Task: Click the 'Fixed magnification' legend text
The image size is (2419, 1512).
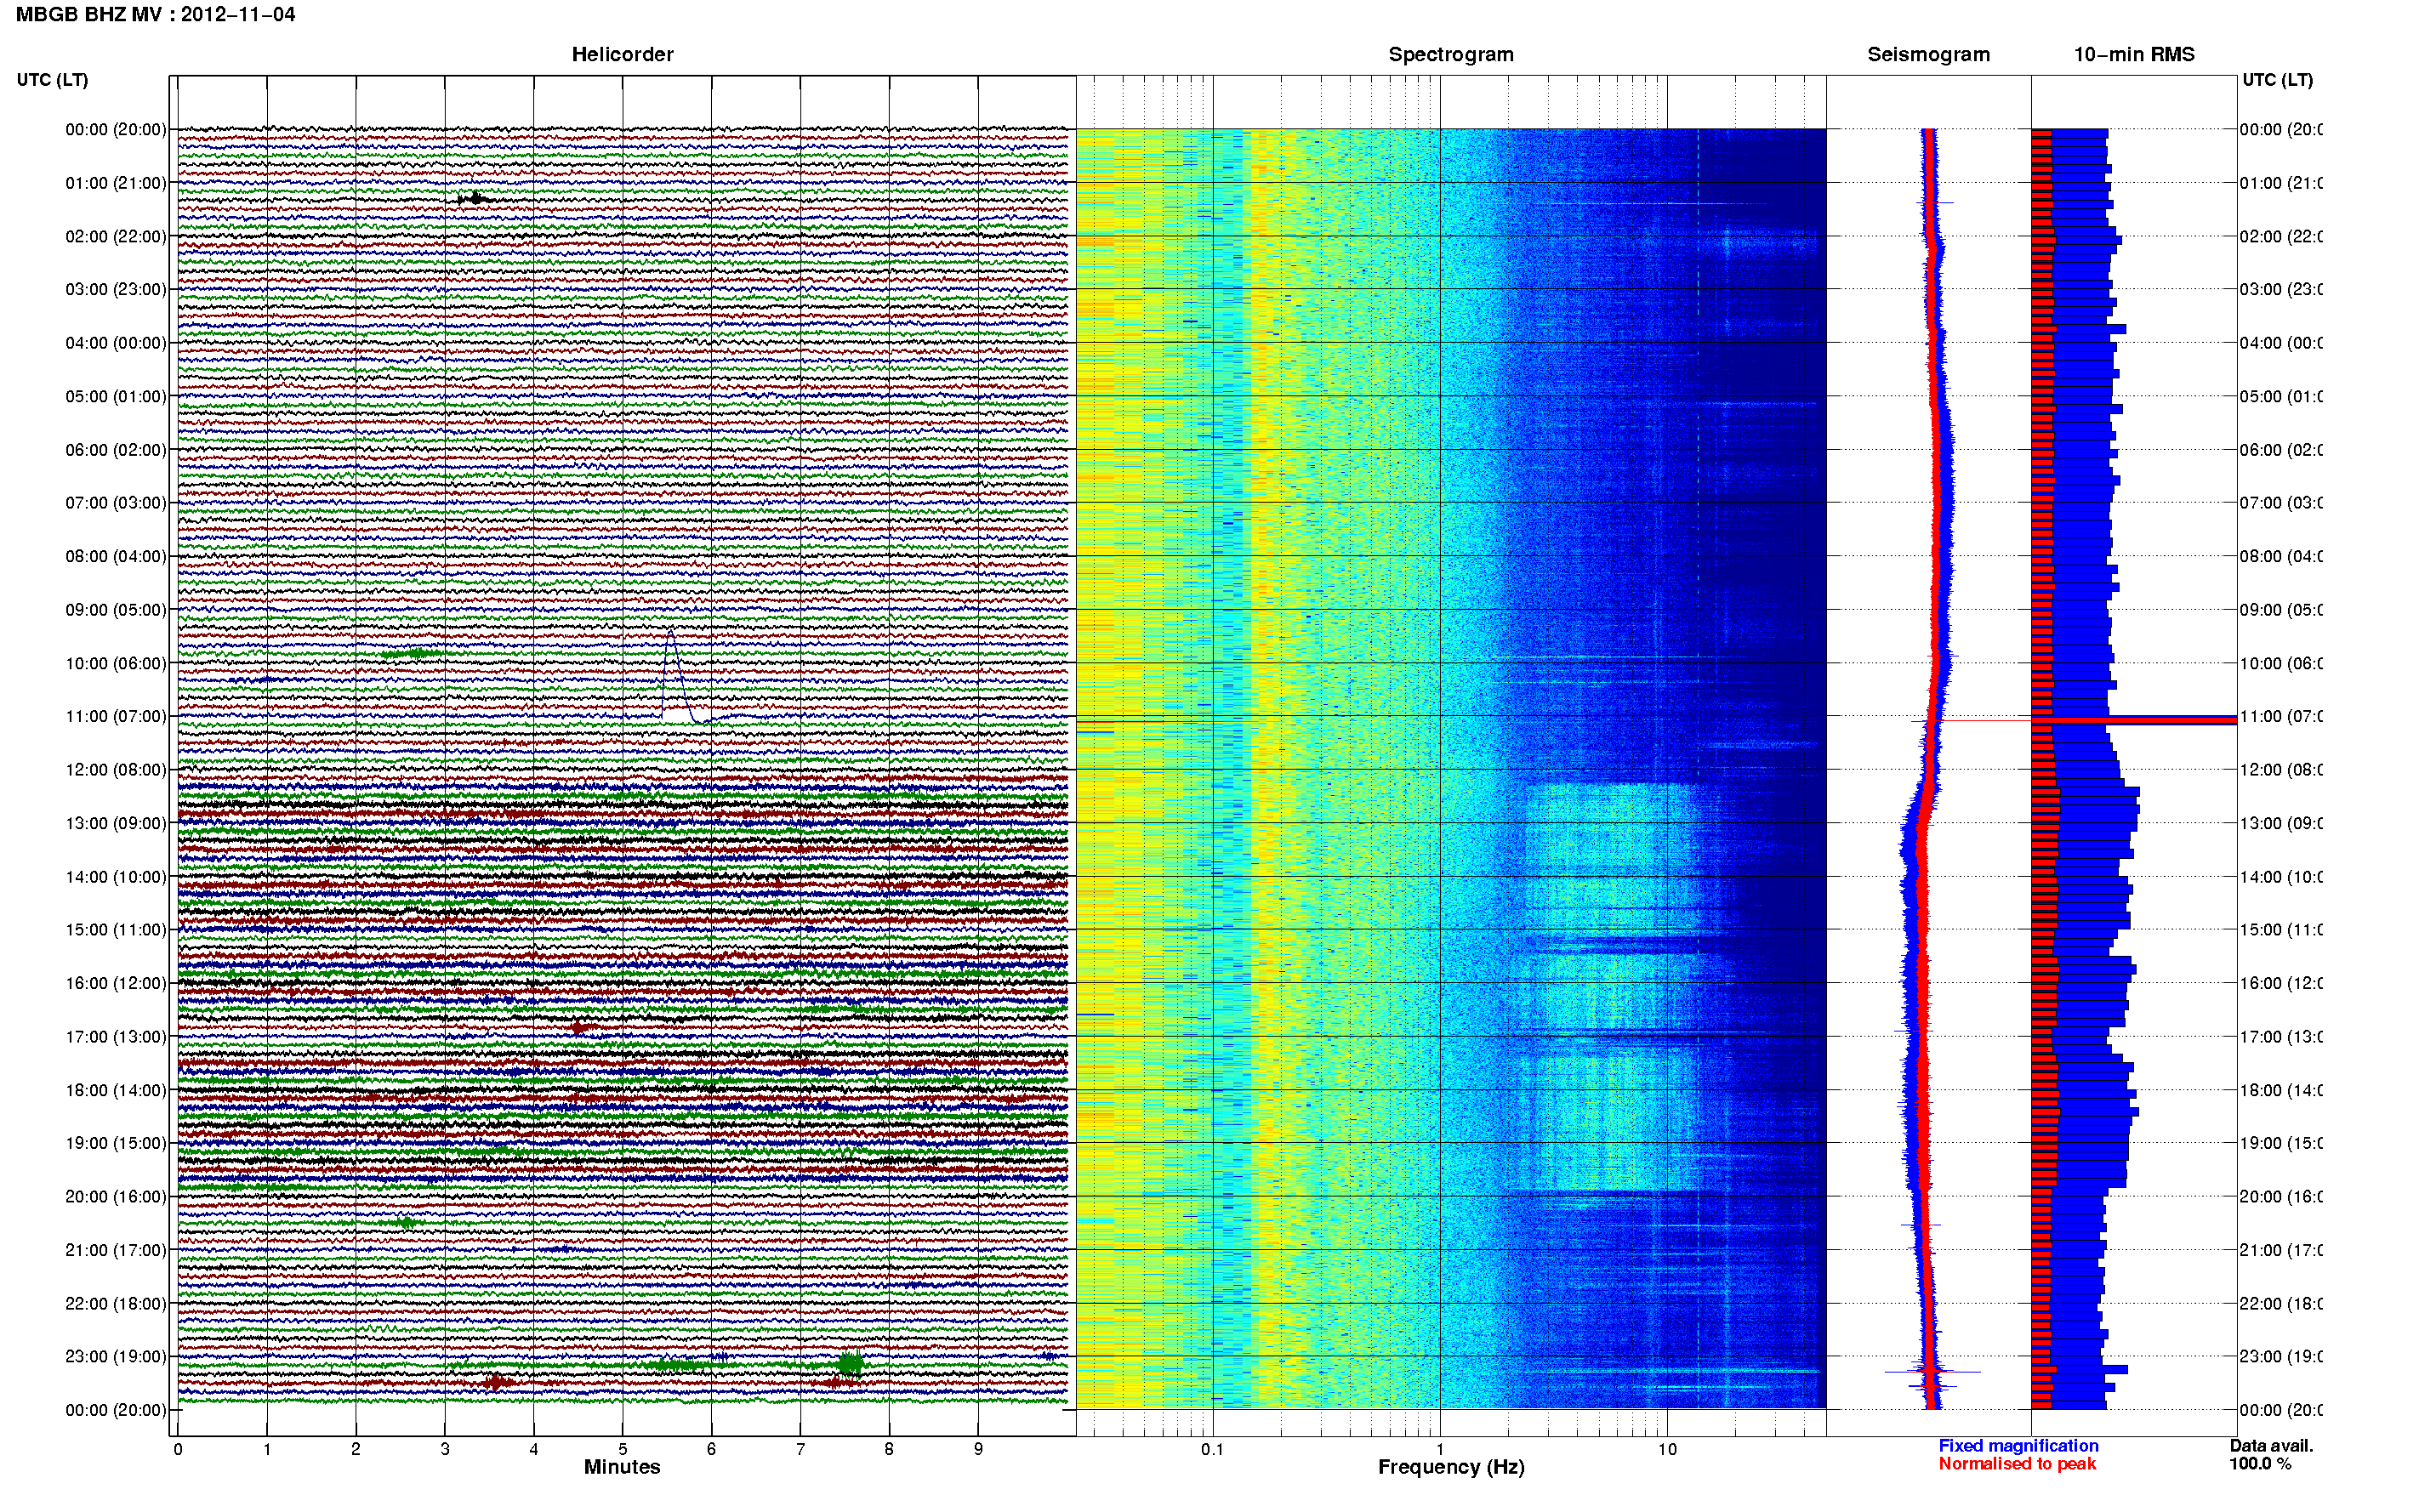Action: pyautogui.click(x=2018, y=1446)
